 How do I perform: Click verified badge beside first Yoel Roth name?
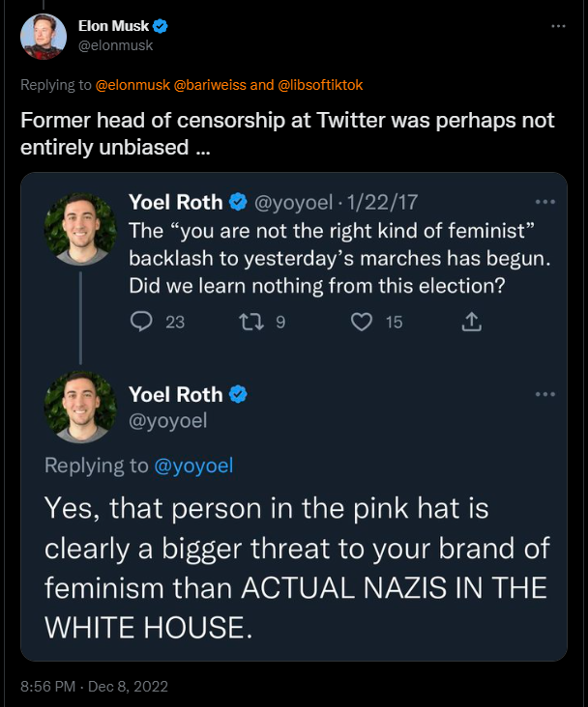click(238, 202)
